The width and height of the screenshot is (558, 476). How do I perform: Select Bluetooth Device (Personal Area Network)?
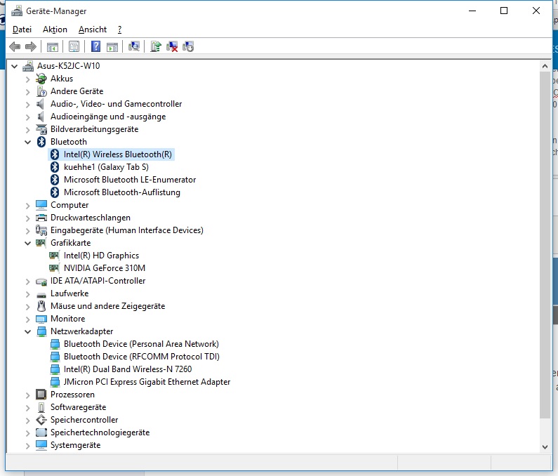tap(141, 344)
